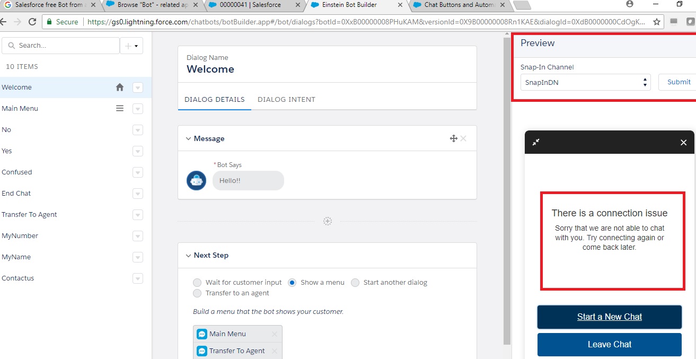Image resolution: width=696 pixels, height=359 pixels.
Task: Click the Leave Chat button
Action: click(610, 345)
